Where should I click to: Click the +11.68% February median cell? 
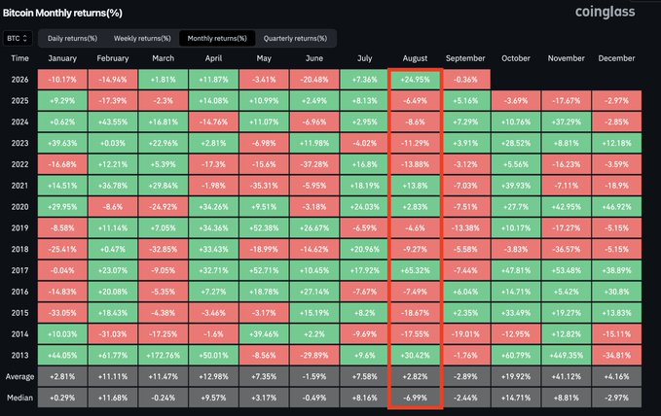point(113,398)
